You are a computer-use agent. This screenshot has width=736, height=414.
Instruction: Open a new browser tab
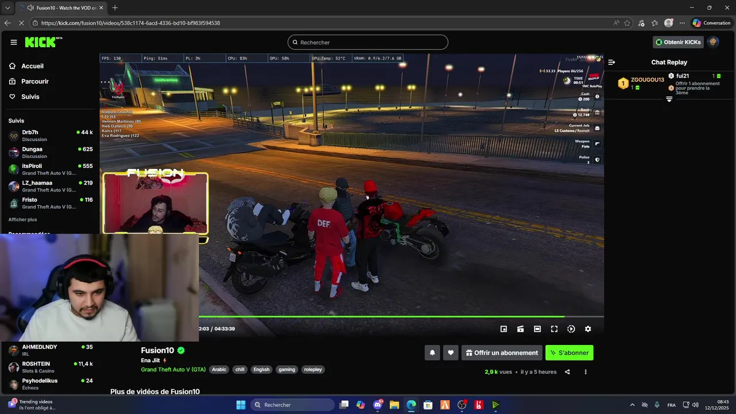click(x=115, y=7)
